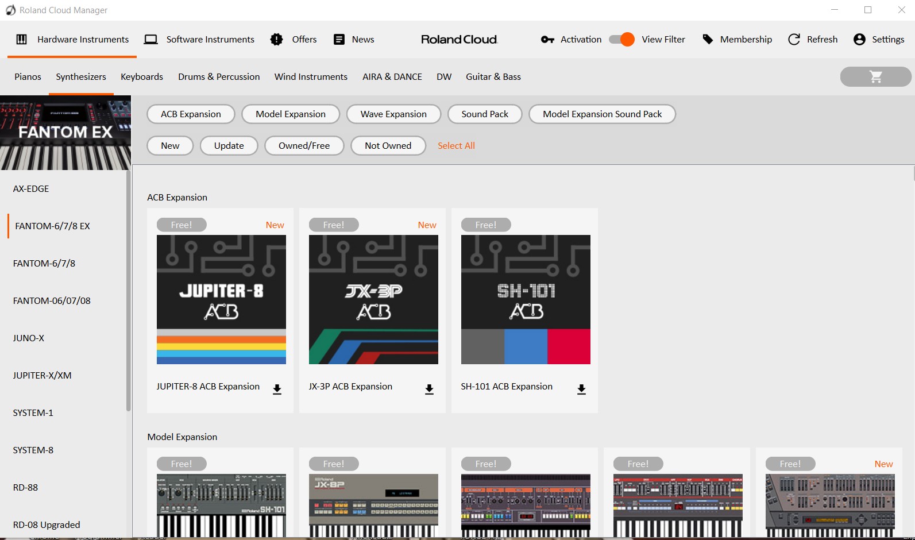
Task: Toggle the New filter chip
Action: tap(170, 145)
